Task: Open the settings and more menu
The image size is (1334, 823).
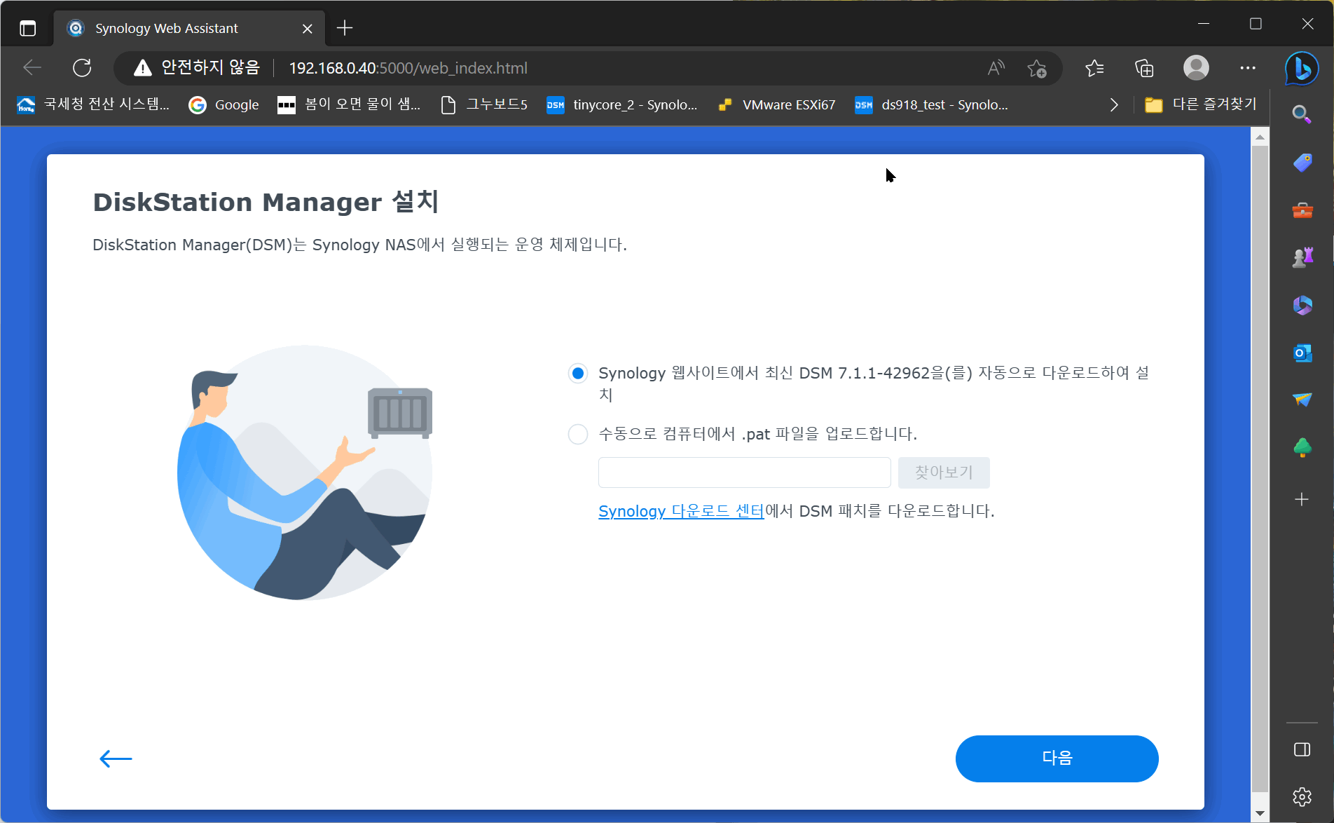Action: click(x=1248, y=68)
